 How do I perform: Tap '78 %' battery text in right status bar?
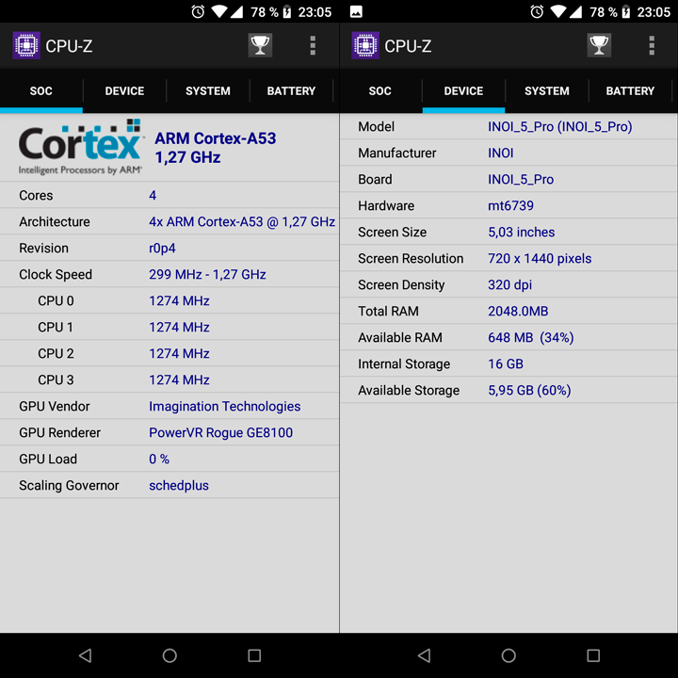(604, 12)
